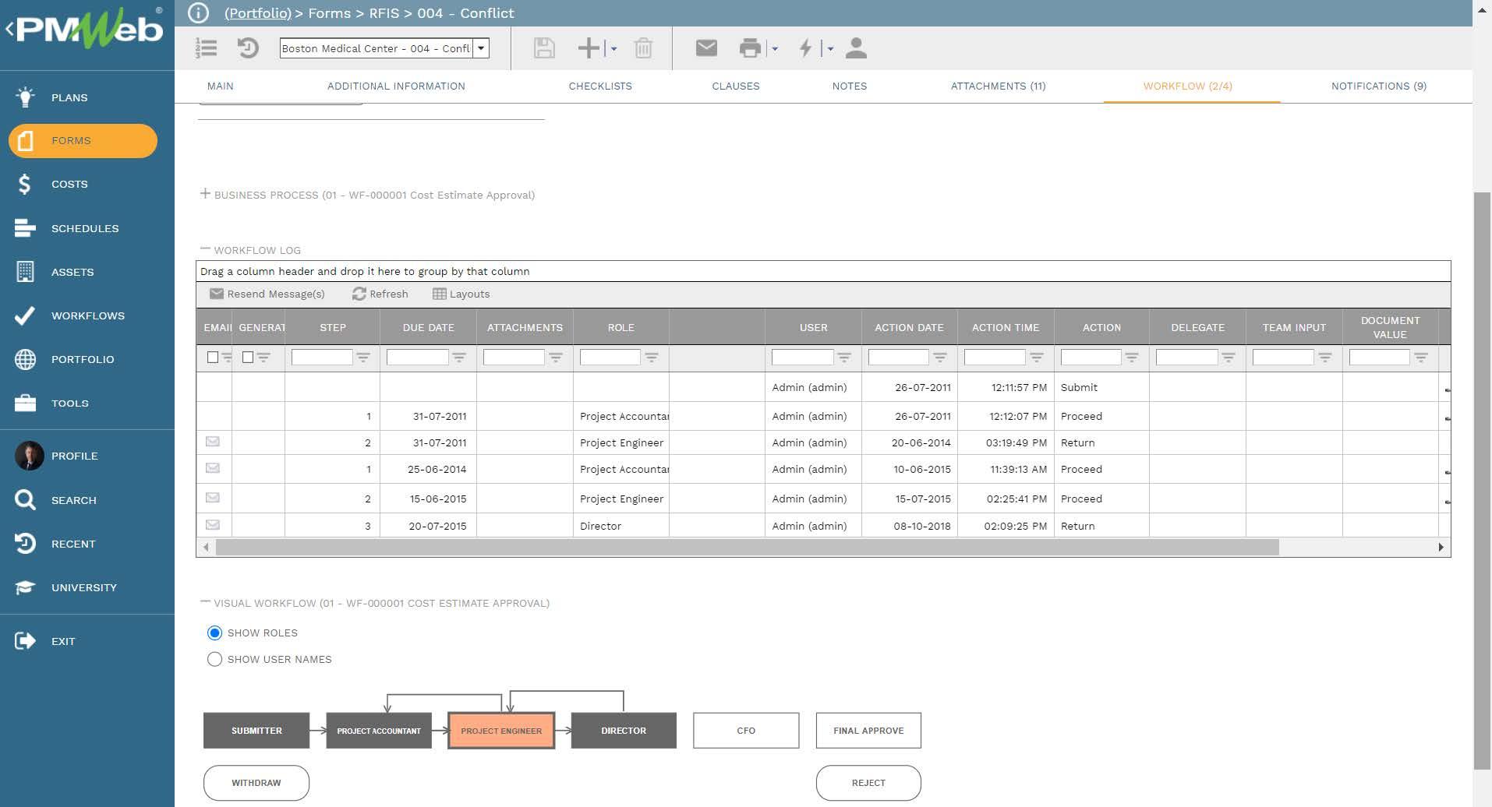1492x807 pixels.
Task: Click the workflow log horizontal scrollbar
Action: pyautogui.click(x=747, y=548)
